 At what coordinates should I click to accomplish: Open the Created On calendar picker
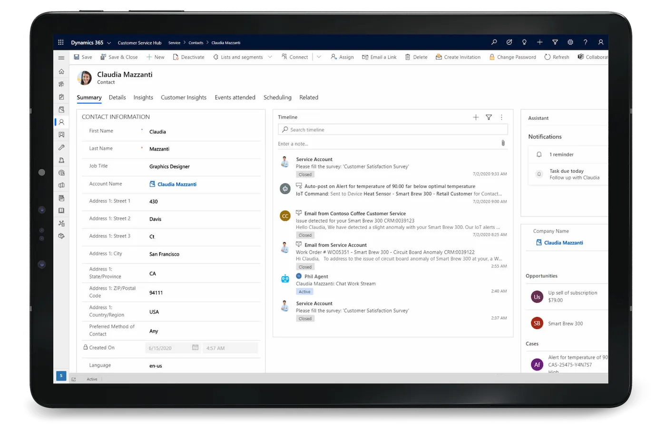[195, 347]
